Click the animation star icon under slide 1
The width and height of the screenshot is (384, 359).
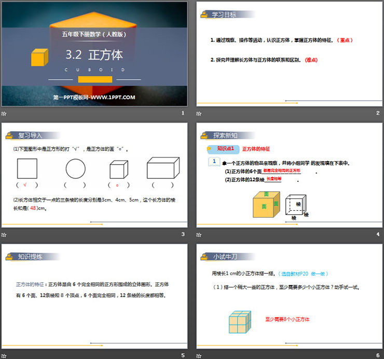4,113
